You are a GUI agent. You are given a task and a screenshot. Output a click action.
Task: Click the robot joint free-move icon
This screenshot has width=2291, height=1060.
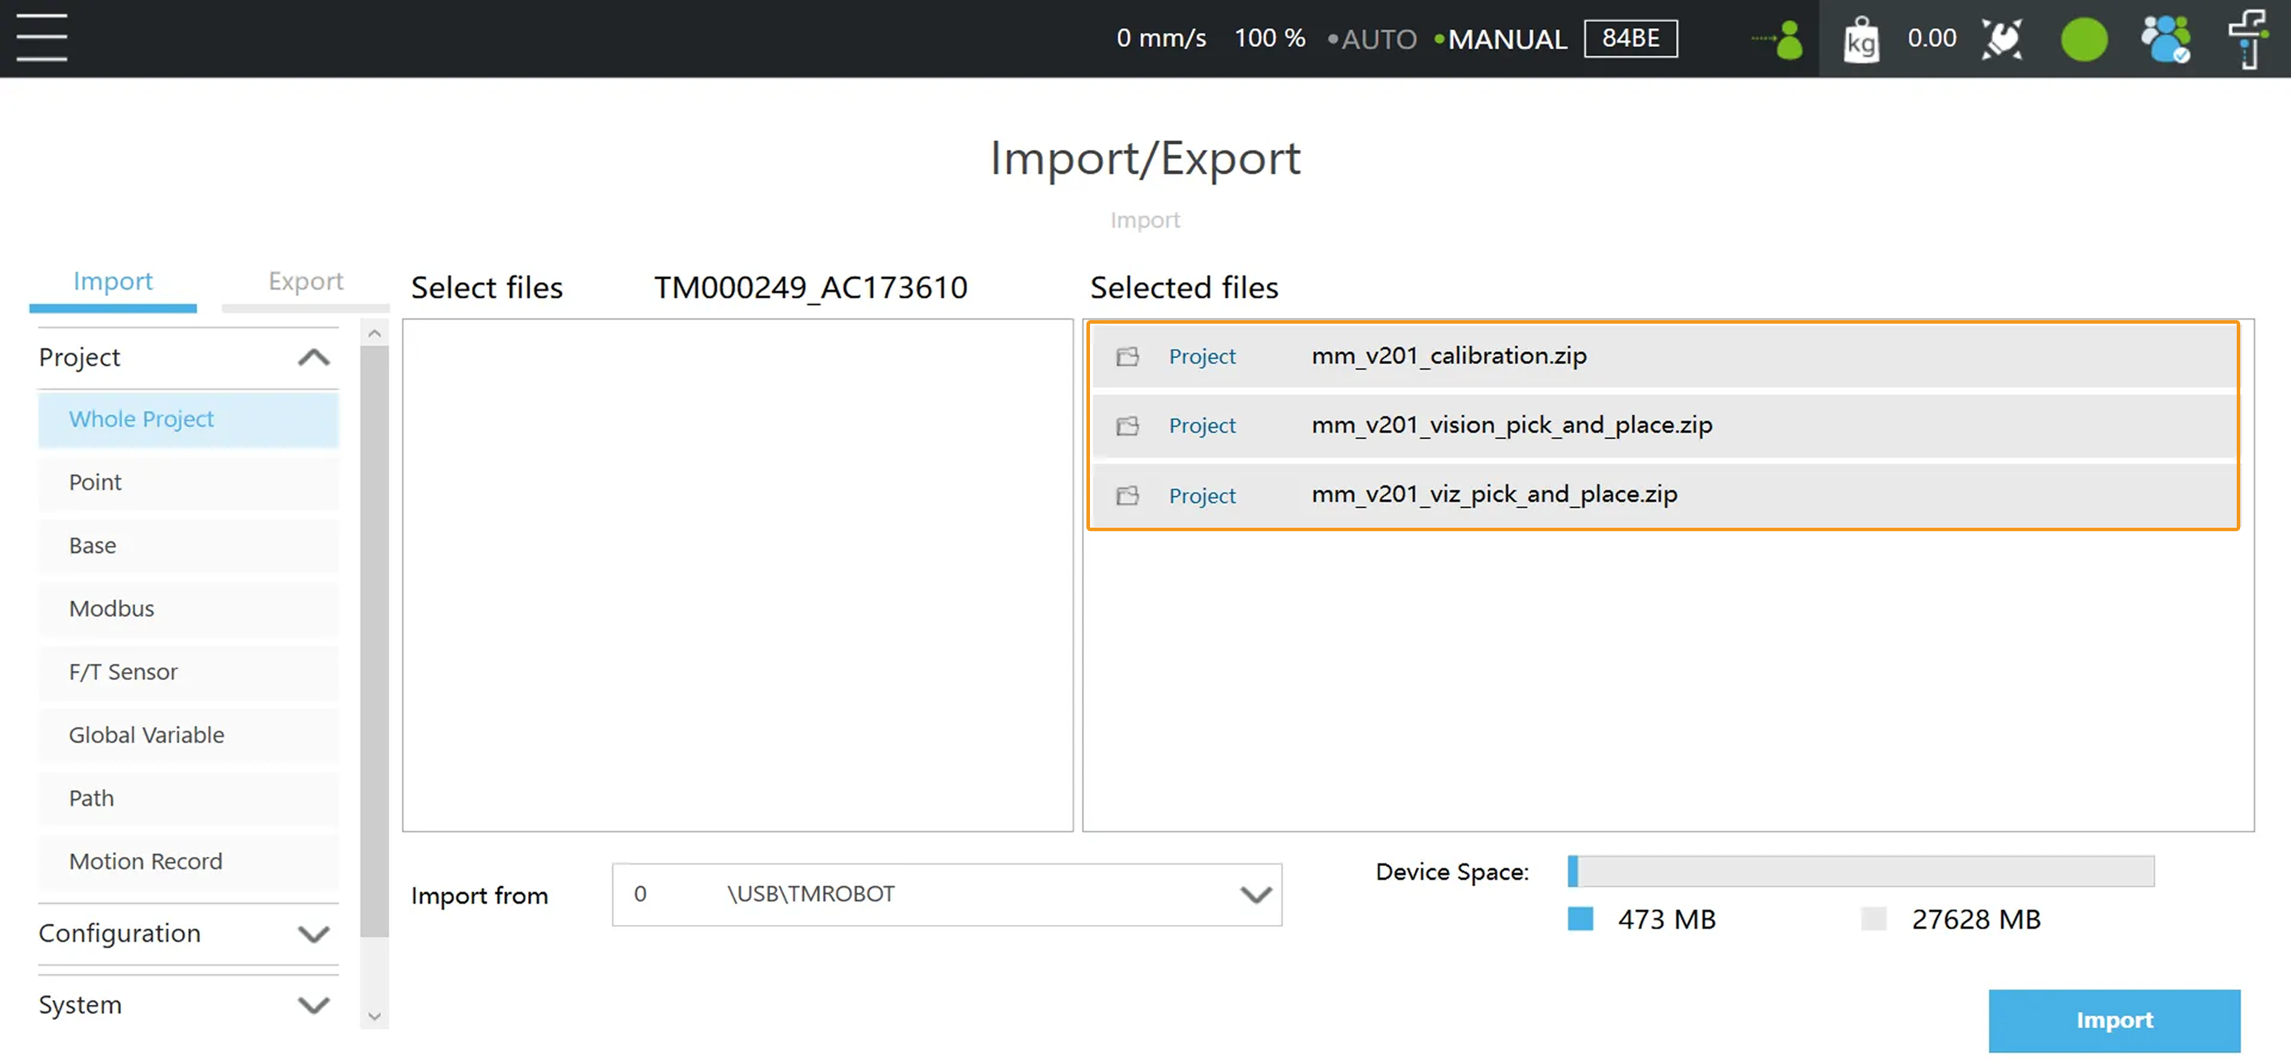click(2002, 40)
